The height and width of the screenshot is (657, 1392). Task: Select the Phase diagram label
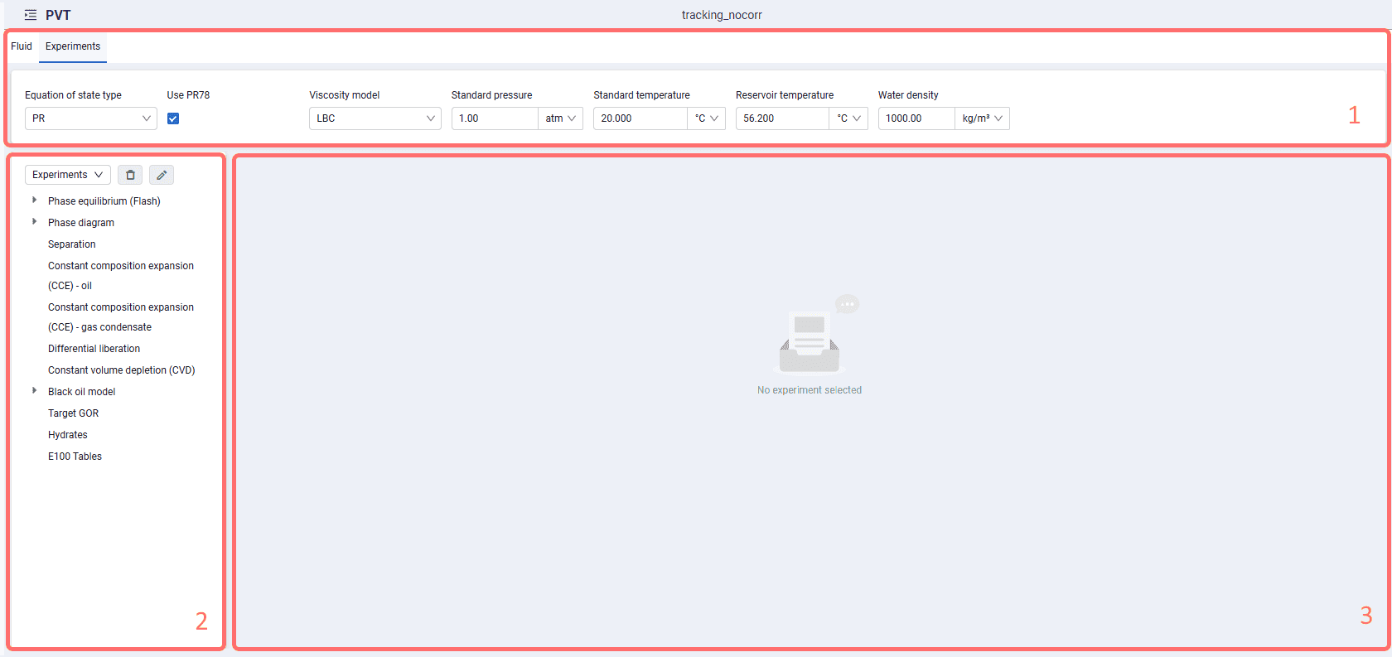point(81,223)
